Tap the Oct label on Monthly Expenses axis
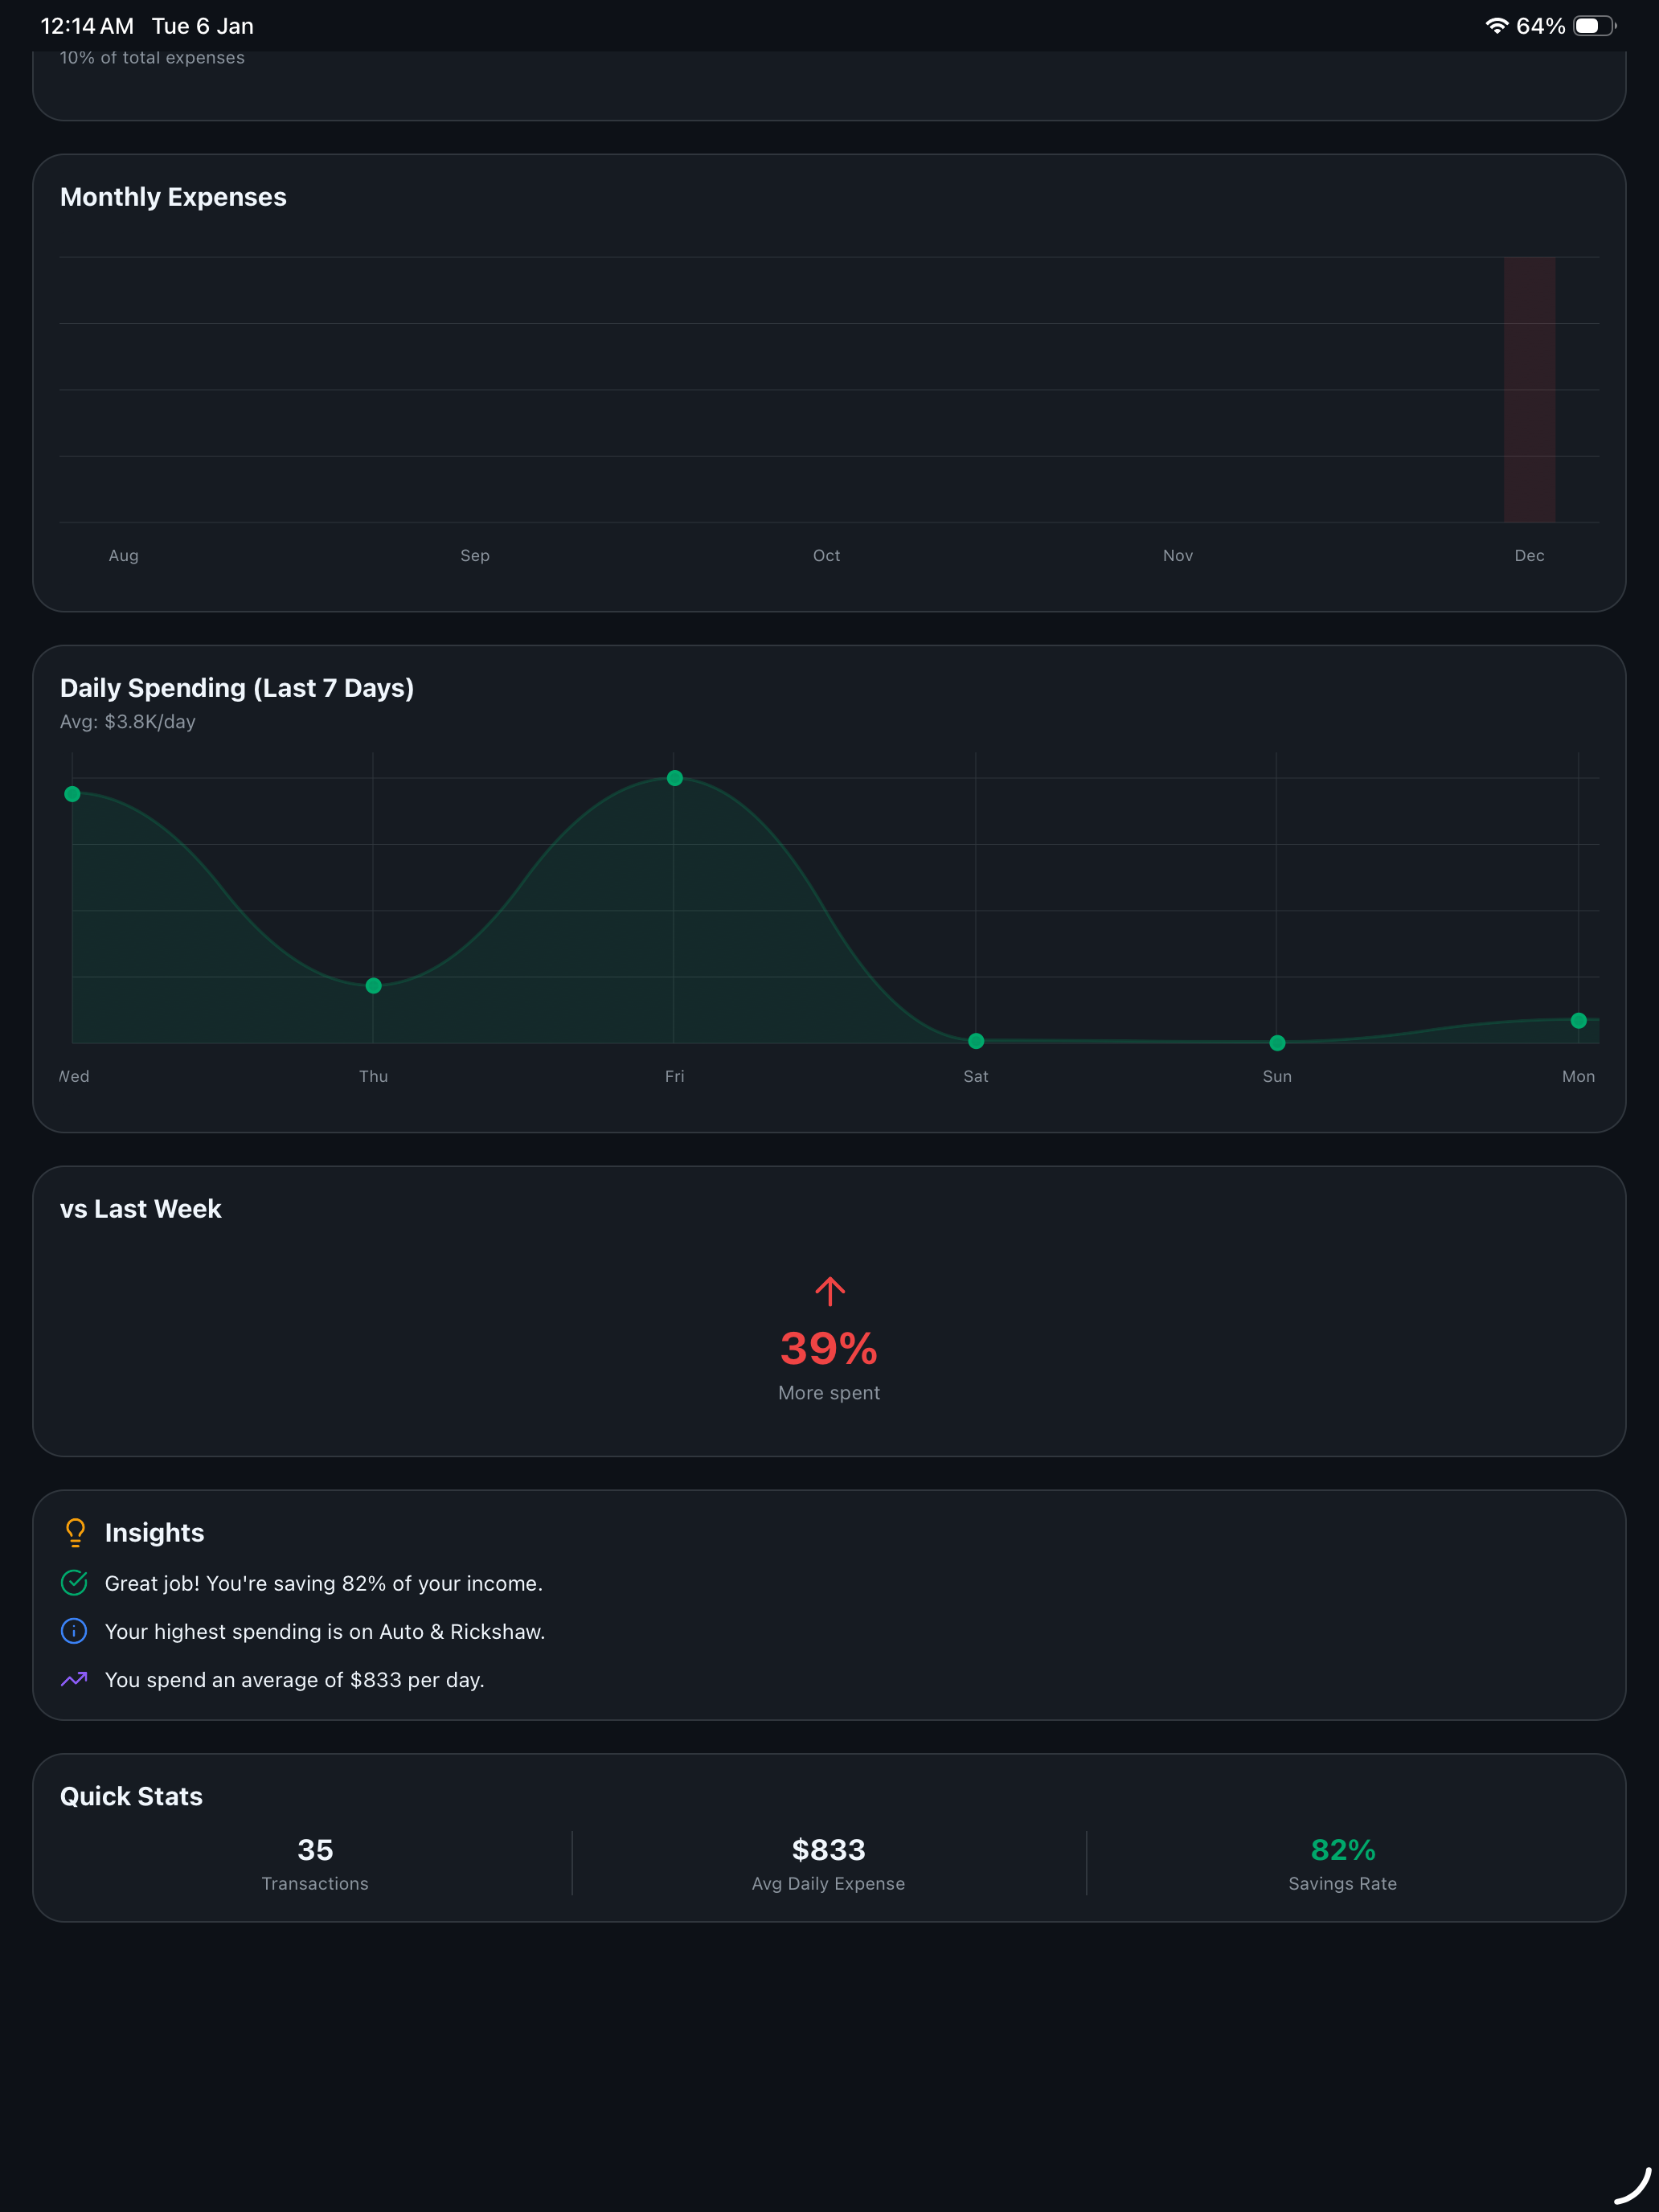This screenshot has height=2212, width=1659. 826,555
